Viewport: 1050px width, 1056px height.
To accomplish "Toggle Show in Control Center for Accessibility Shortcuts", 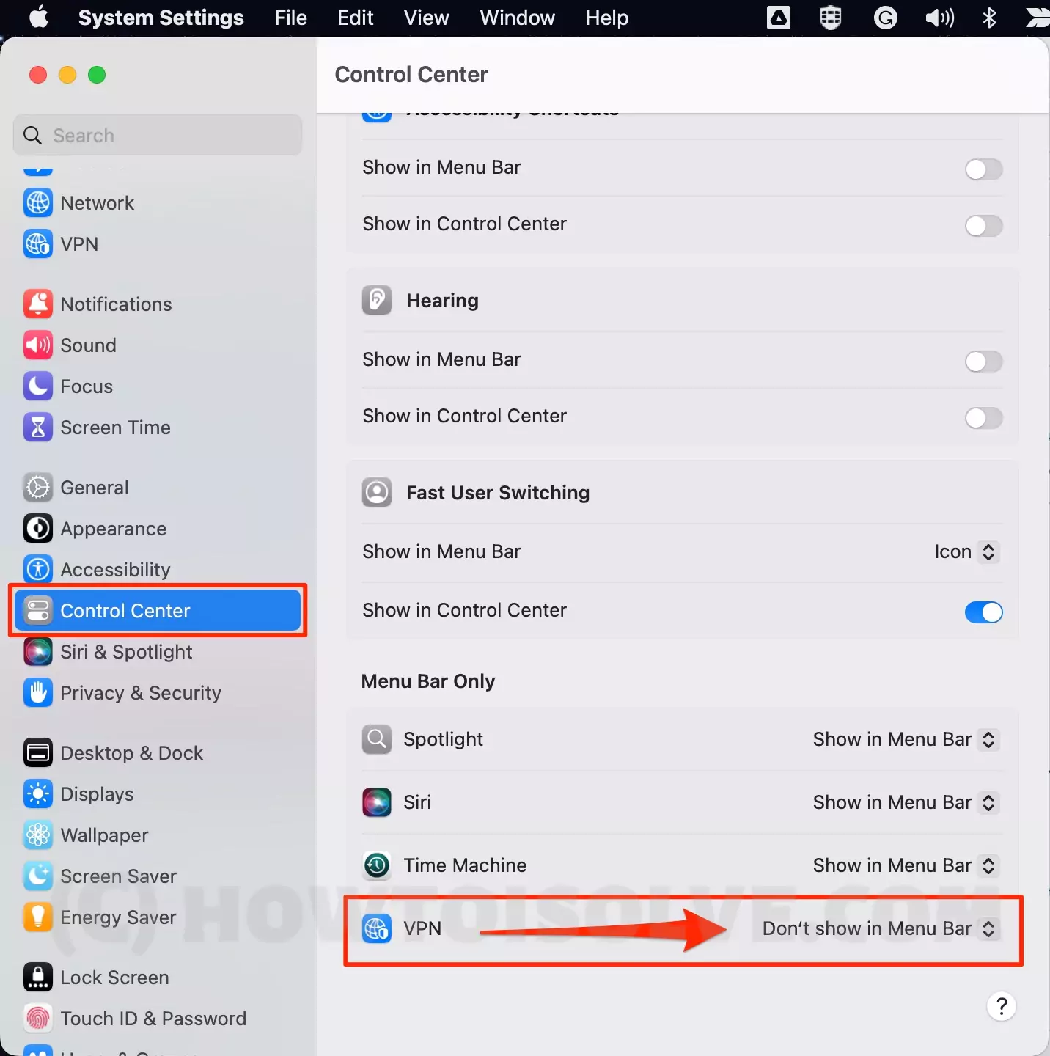I will point(983,226).
